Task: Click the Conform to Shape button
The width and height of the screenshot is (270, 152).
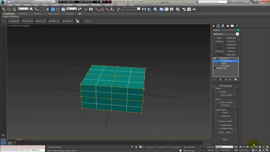Action: tap(225, 121)
